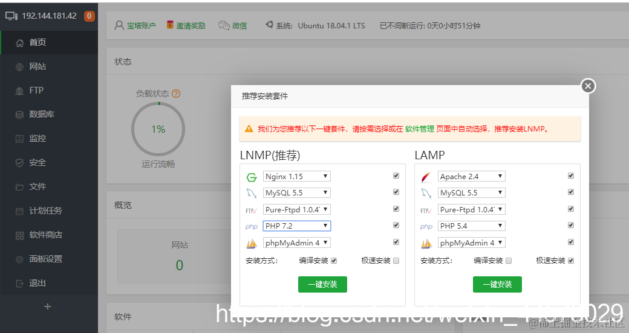Open the 软件管理 link in the alert

pos(420,129)
